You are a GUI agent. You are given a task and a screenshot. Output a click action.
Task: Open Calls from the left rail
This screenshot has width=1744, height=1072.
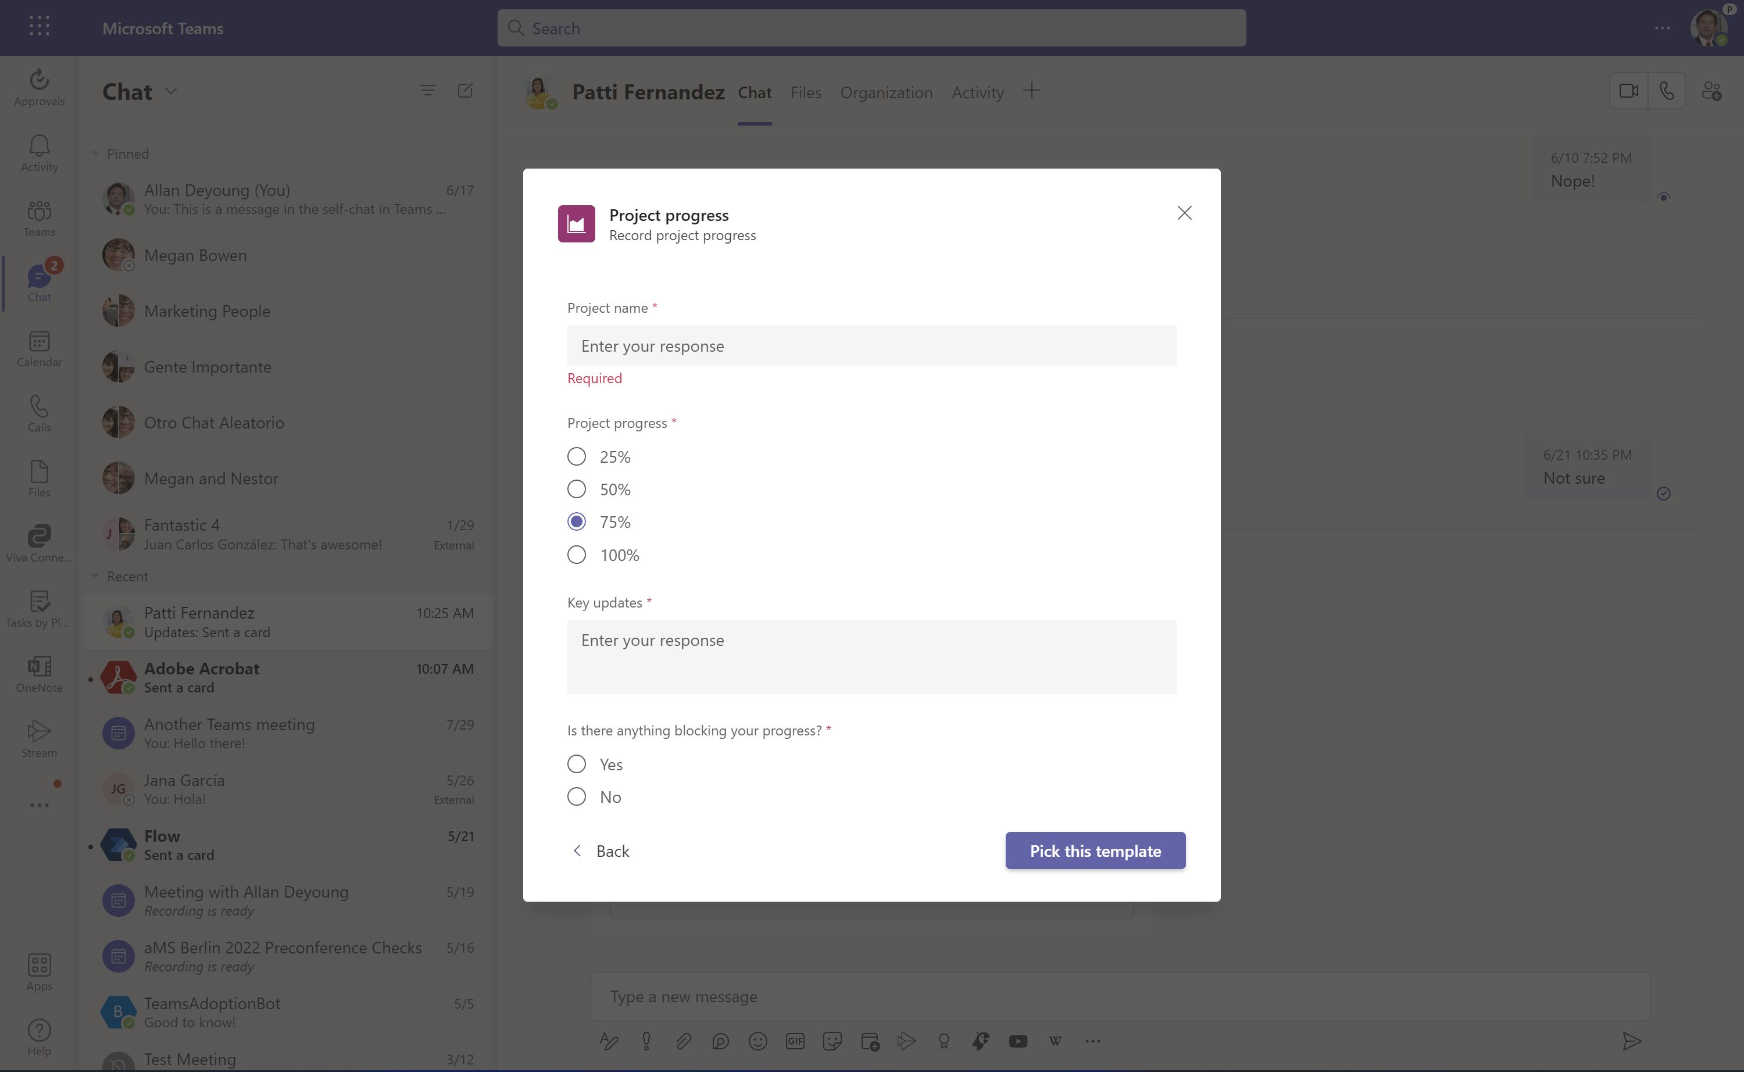(x=39, y=414)
